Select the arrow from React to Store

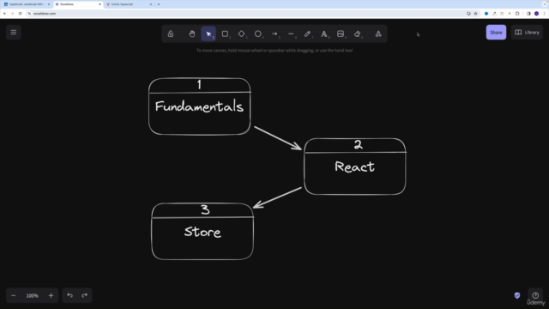[x=277, y=197]
